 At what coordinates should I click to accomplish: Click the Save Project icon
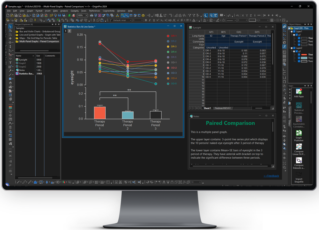point(59,15)
